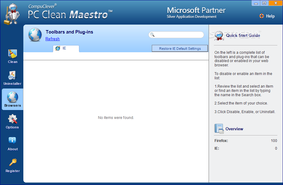The width and height of the screenshot is (283, 185).
Task: Click the Quick Start Guide robot icon
Action: [x=219, y=36]
